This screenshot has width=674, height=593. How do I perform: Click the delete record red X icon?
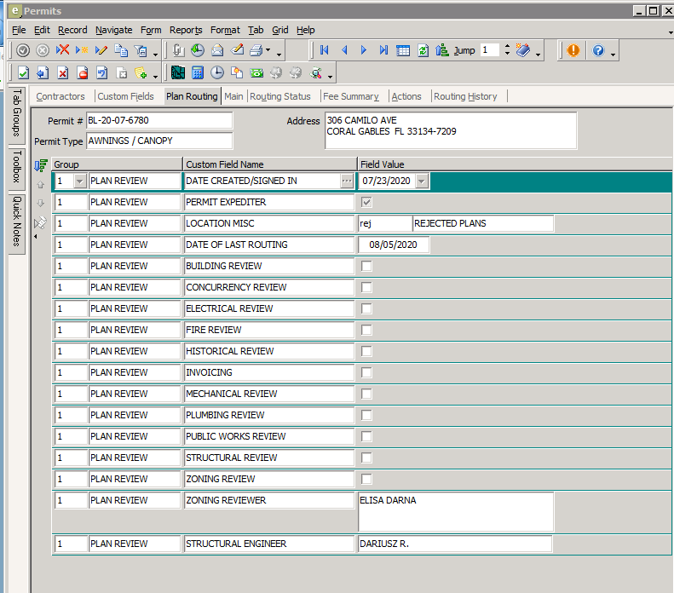[x=62, y=50]
